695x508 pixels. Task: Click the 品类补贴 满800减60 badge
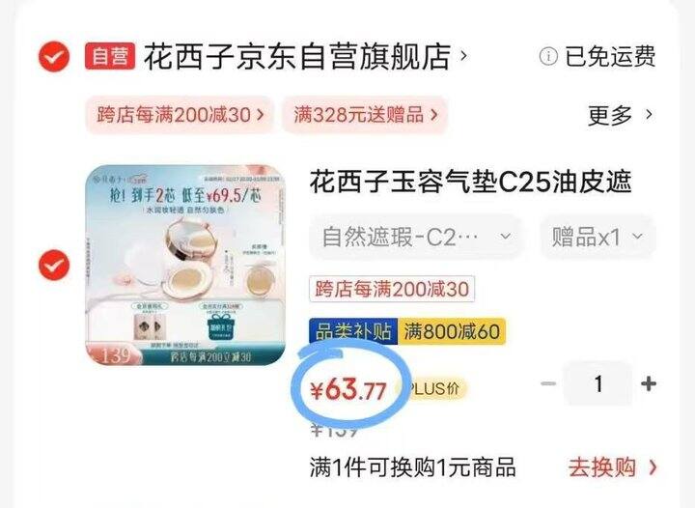tap(407, 331)
